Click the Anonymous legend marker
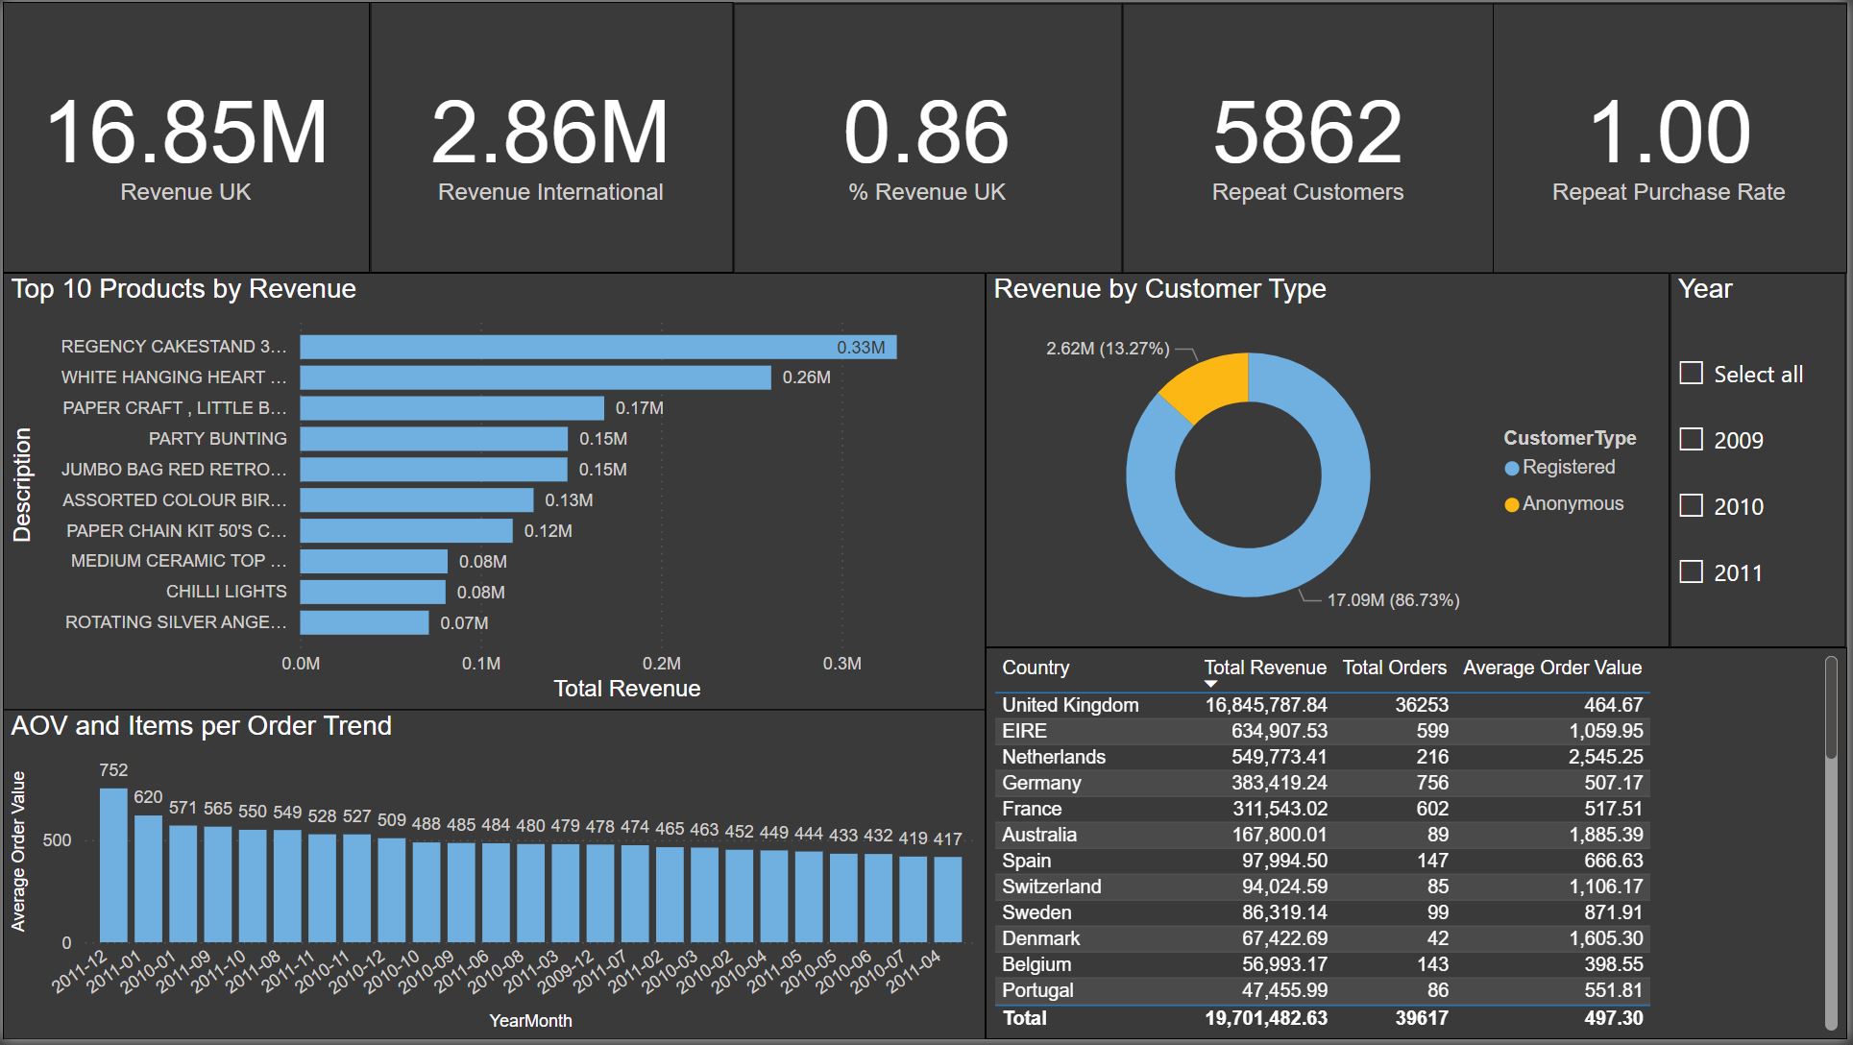Image resolution: width=1853 pixels, height=1045 pixels. 1511,504
